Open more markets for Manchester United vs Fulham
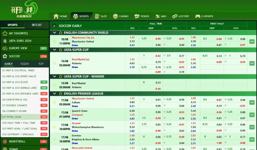Viewport: 257px width, 150px height. tap(252, 103)
